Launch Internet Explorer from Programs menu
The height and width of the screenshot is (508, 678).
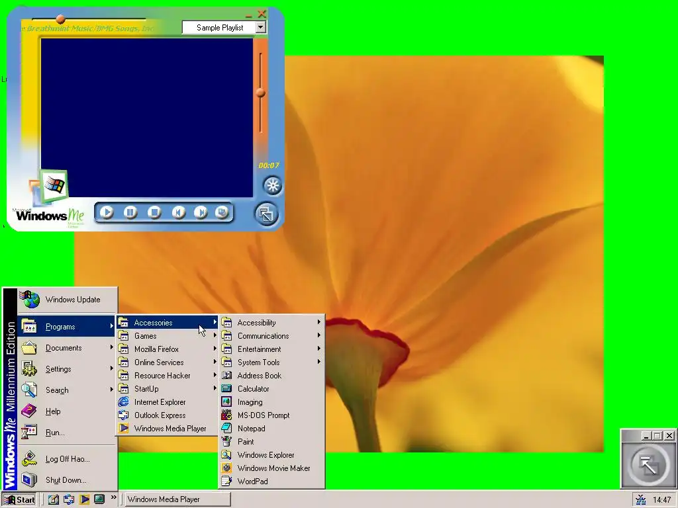168,402
